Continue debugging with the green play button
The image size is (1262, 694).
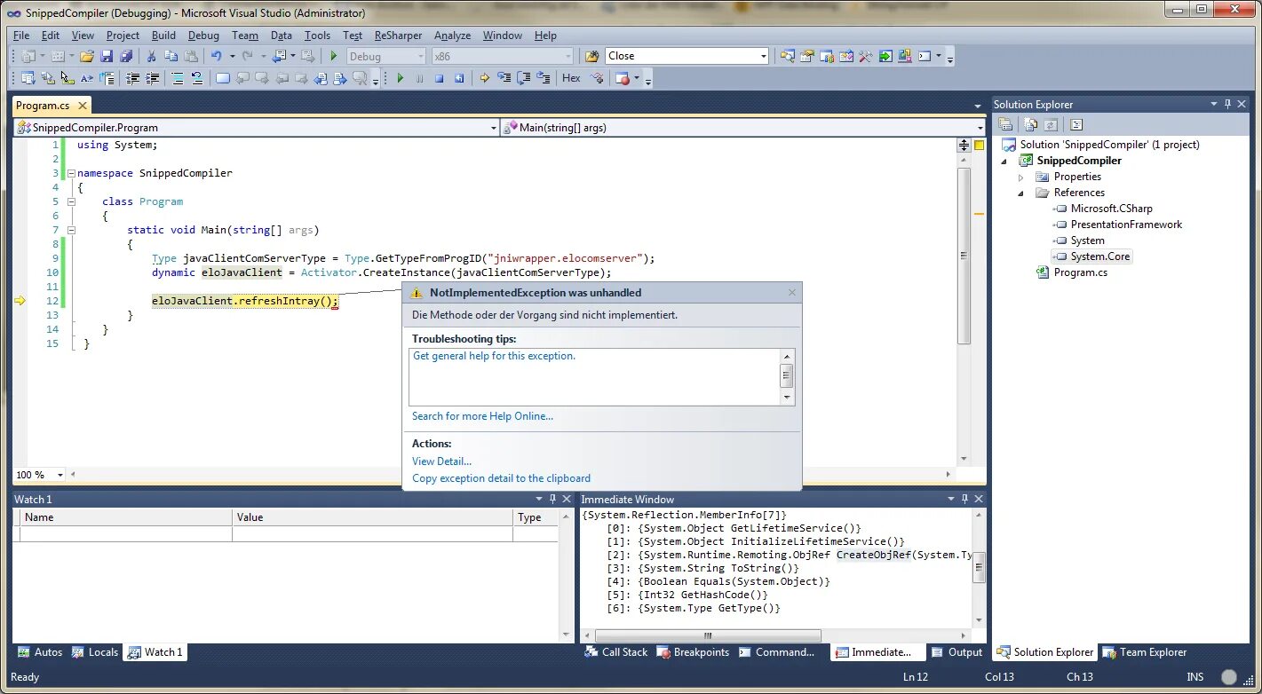(x=401, y=78)
